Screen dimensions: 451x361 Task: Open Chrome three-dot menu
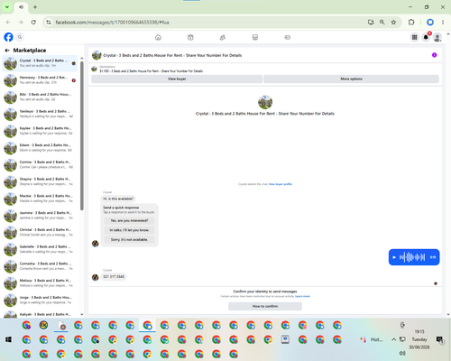tap(443, 23)
